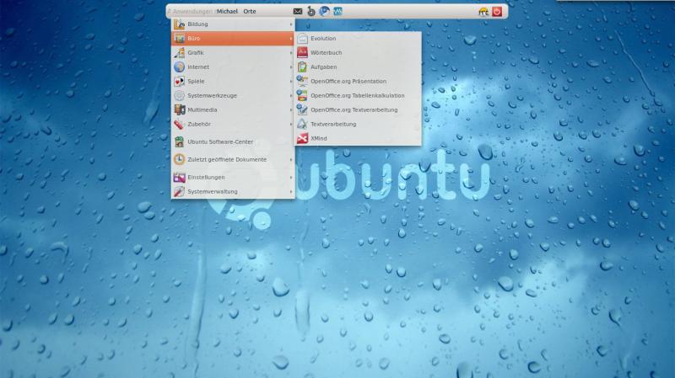Expand the arrow beside Systemverwaltung
This screenshot has width=675, height=378.
tap(291, 192)
